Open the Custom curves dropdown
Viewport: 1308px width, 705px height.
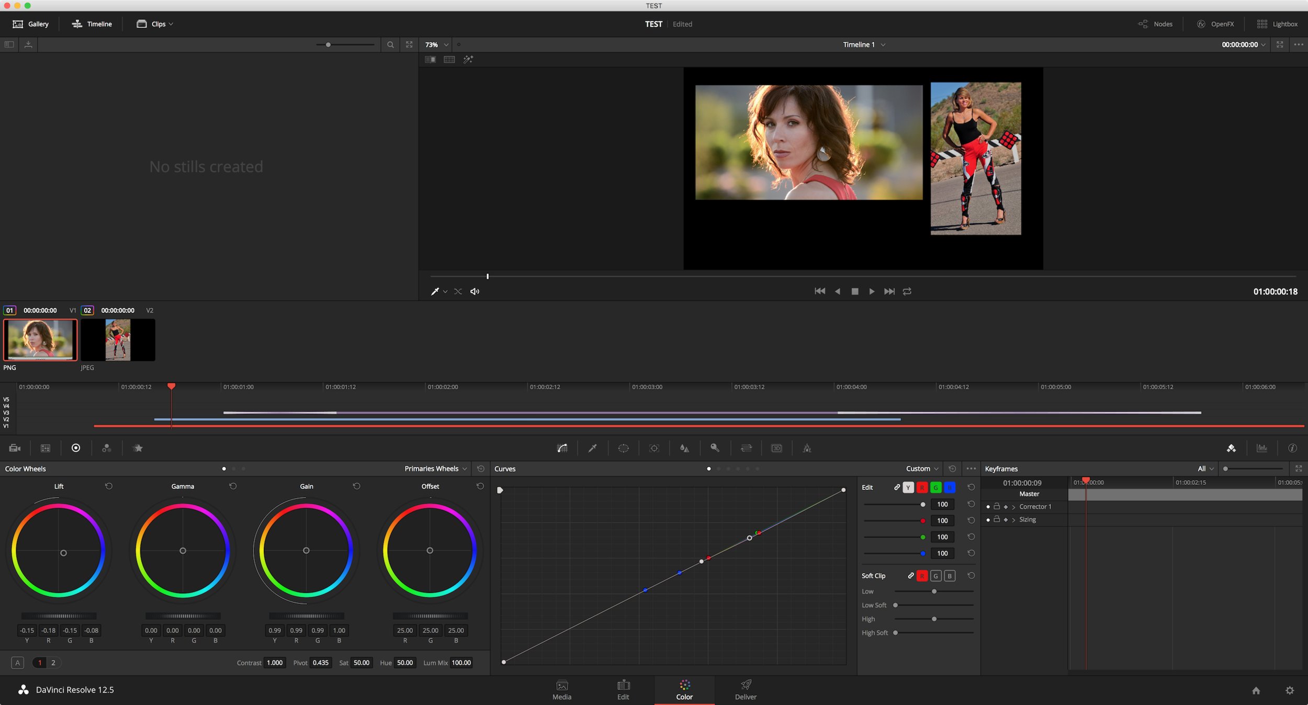pyautogui.click(x=922, y=469)
